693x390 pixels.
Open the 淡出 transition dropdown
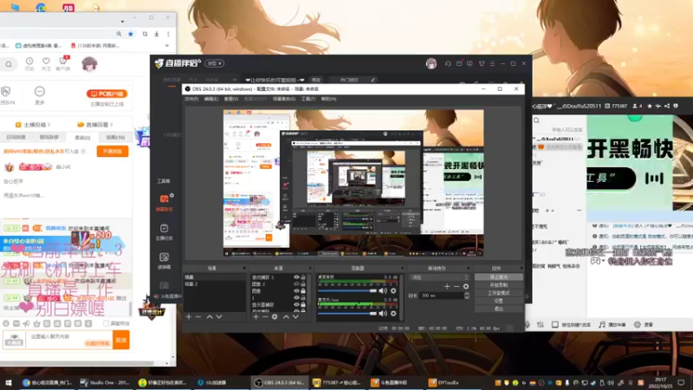(439, 277)
